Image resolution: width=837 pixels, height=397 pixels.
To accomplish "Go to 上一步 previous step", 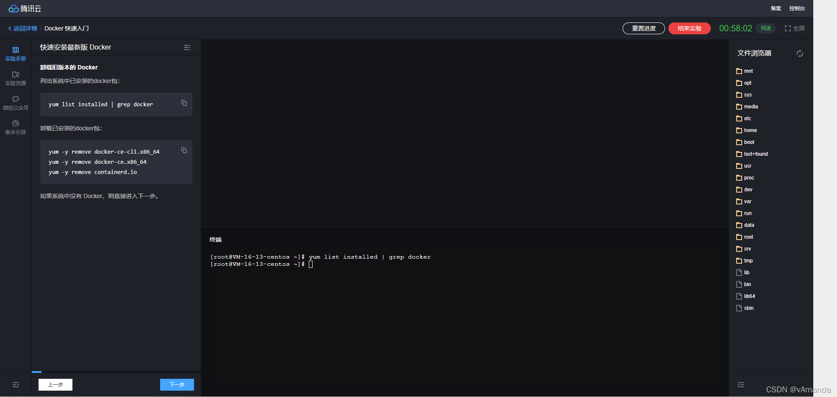I will (x=55, y=385).
